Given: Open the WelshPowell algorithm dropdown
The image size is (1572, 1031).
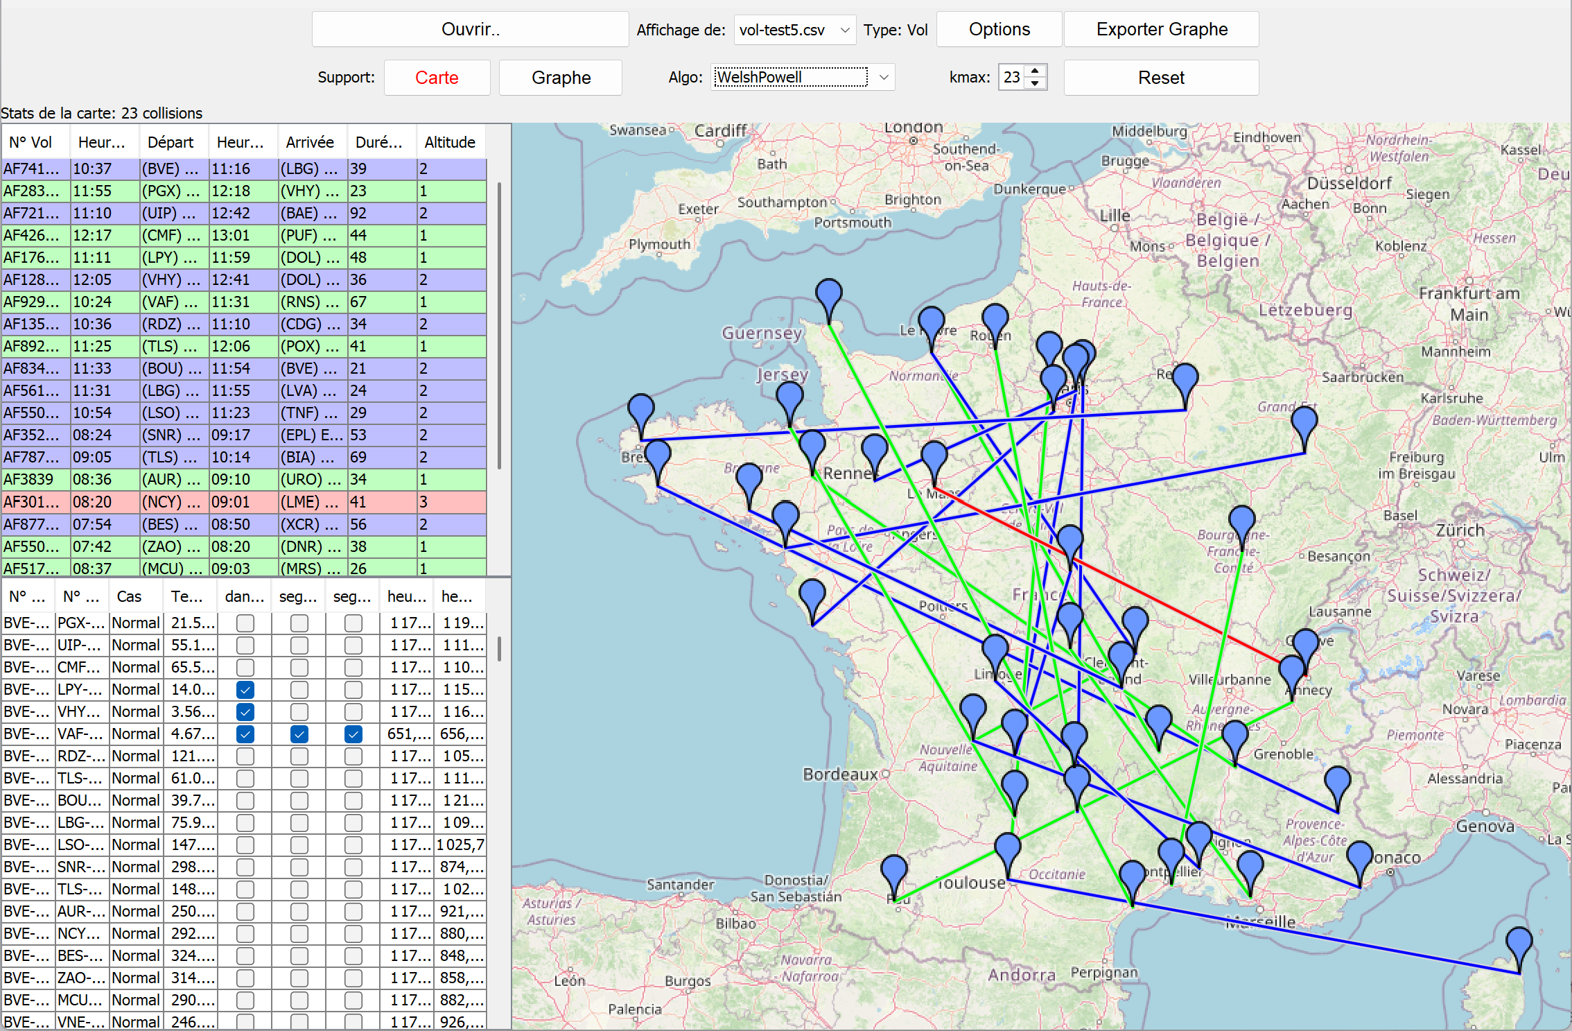Looking at the screenshot, I should pos(883,77).
